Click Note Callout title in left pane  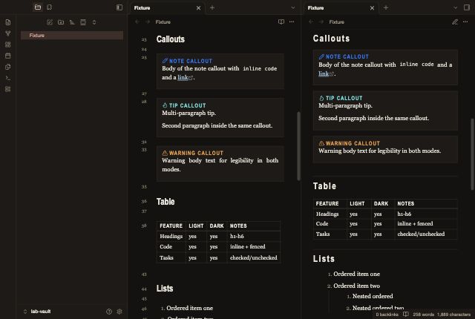[191, 61]
